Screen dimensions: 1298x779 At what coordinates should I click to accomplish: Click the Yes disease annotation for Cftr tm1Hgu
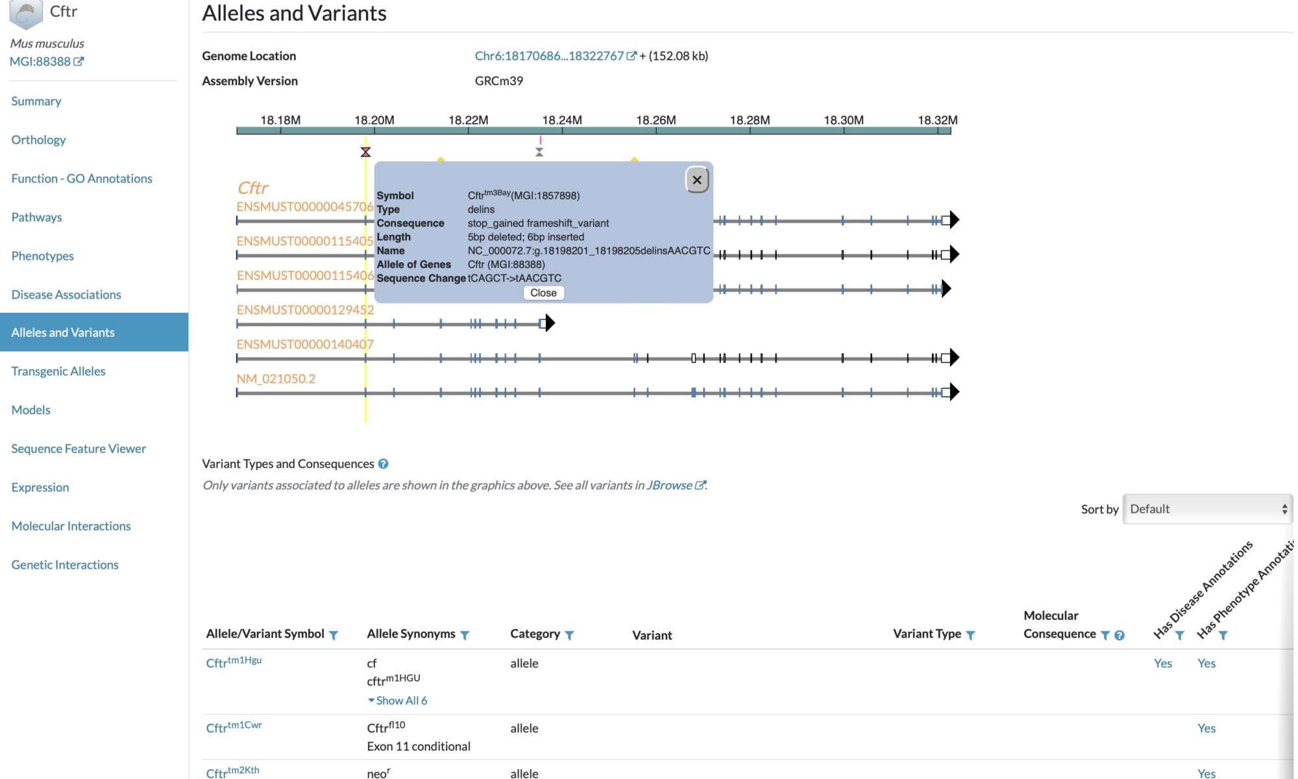pyautogui.click(x=1163, y=663)
